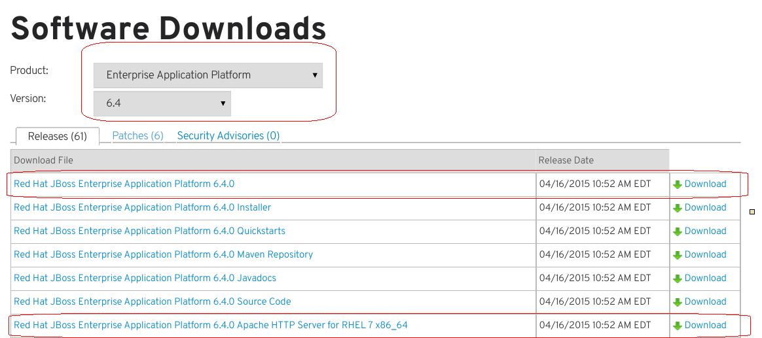Click green download arrow icon in Javadocs row
The image size is (762, 338).
click(678, 279)
